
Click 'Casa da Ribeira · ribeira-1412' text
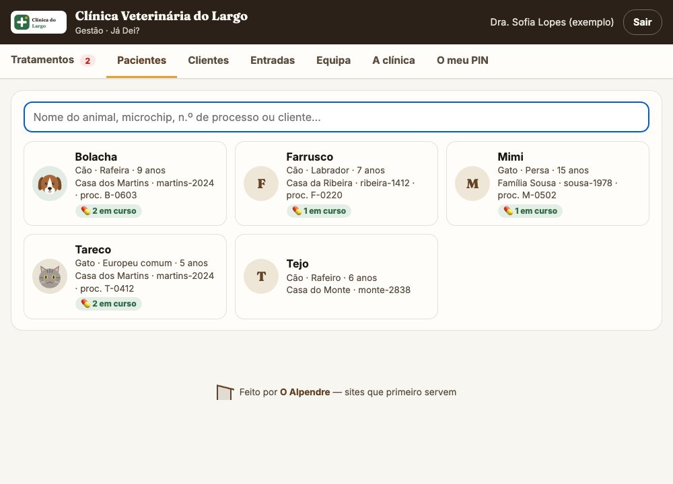click(348, 183)
